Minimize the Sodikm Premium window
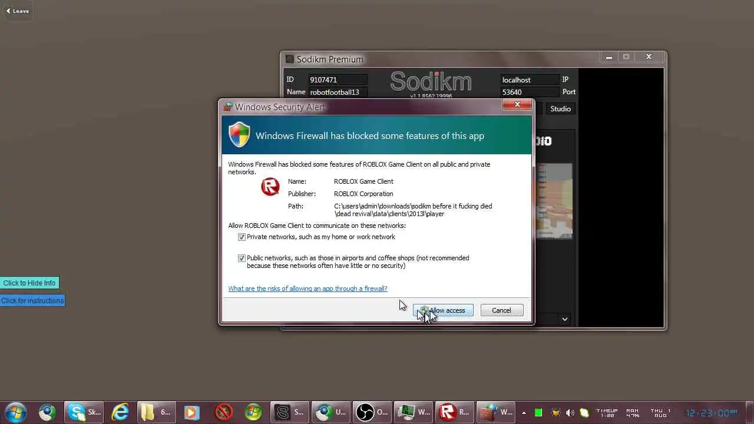754x424 pixels. point(609,57)
